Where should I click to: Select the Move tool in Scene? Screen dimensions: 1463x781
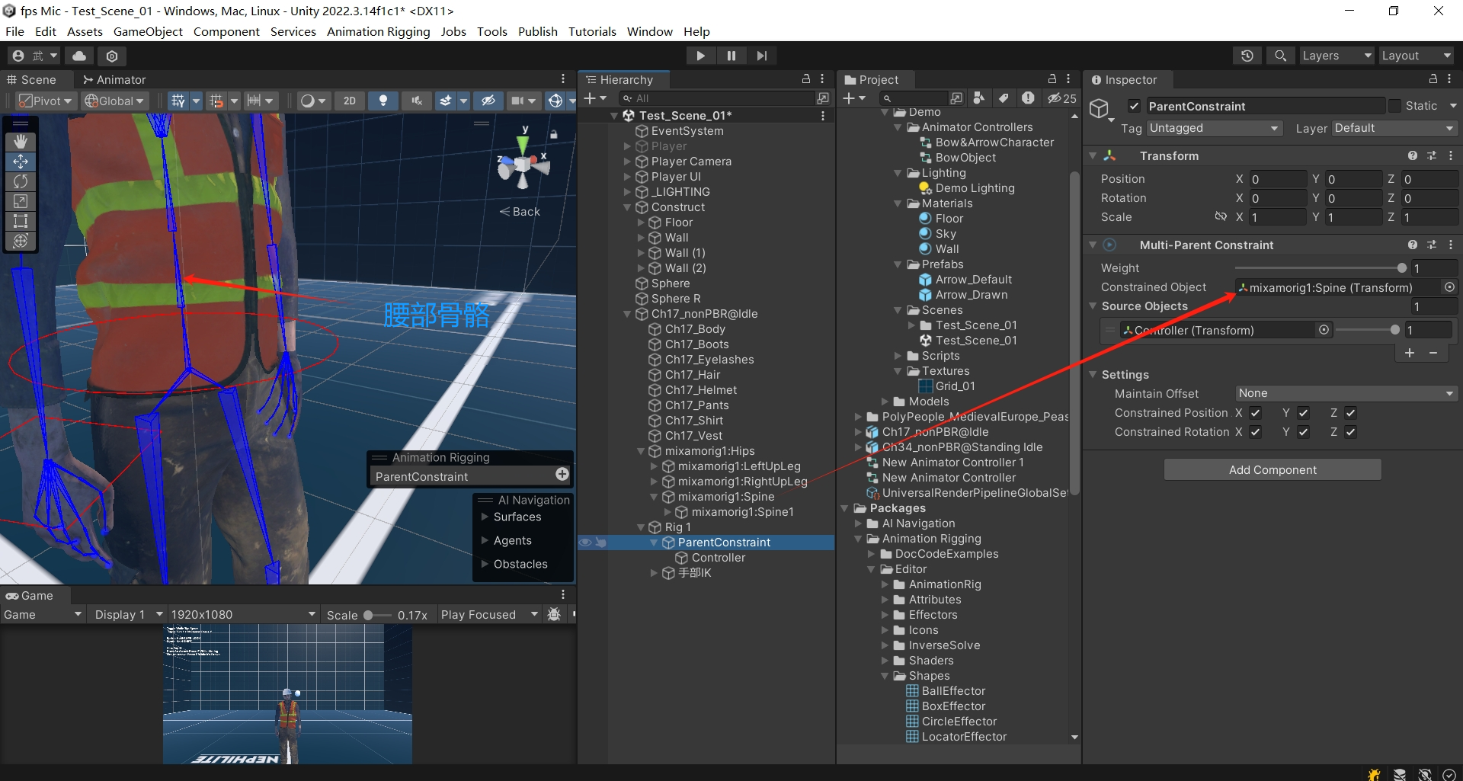click(x=21, y=162)
